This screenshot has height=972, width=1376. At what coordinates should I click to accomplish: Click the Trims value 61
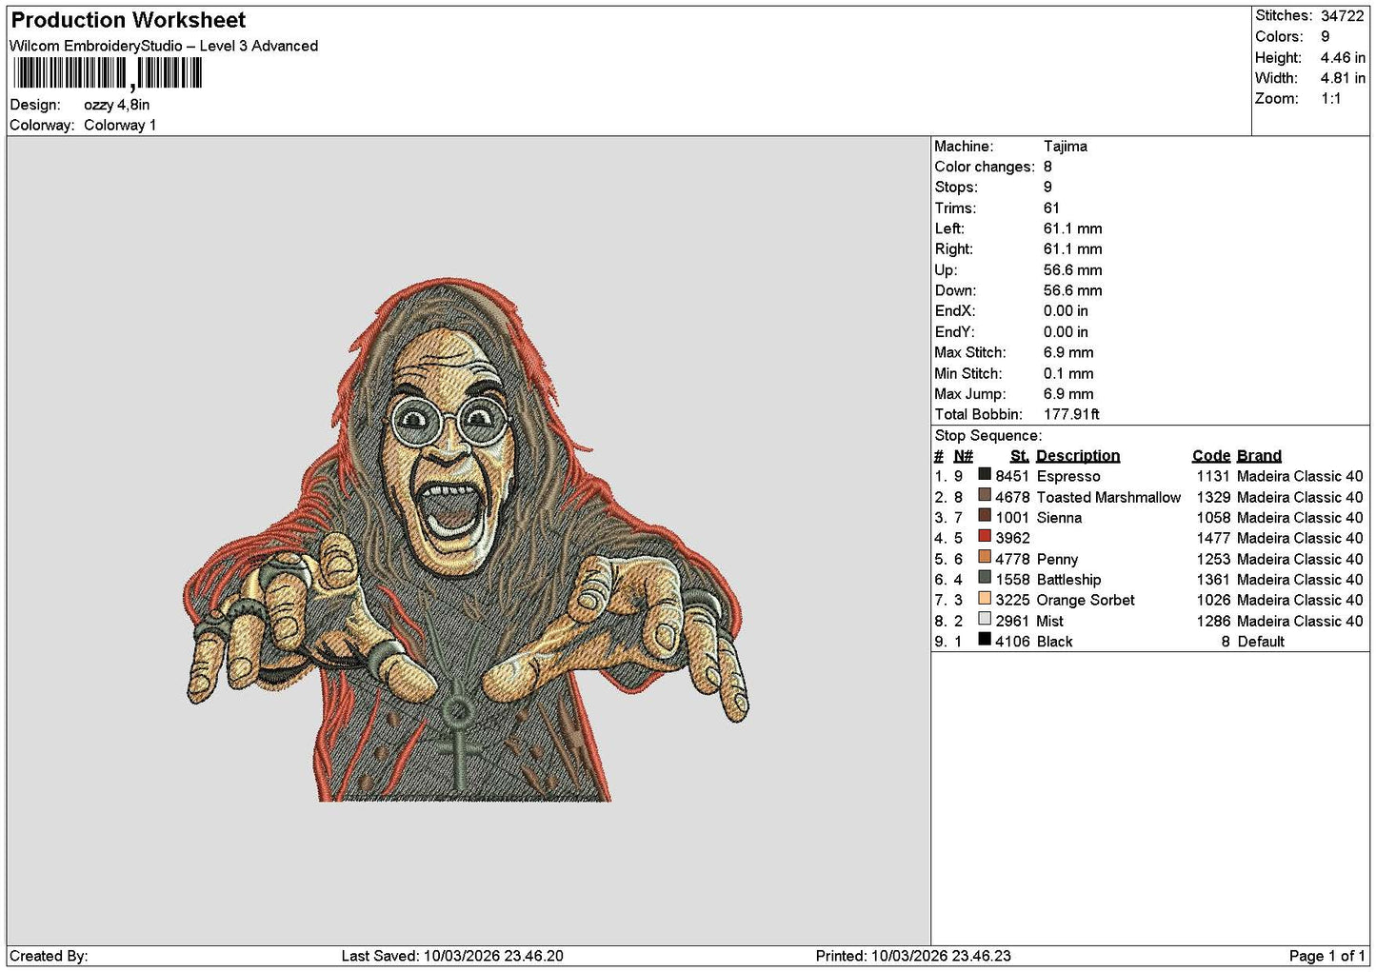1051,208
